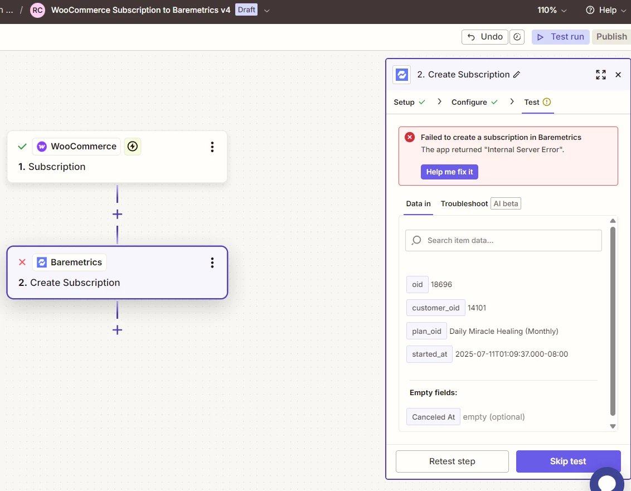Add a step after Create Subscription
Screen dimensions: 631x491
[117, 330]
